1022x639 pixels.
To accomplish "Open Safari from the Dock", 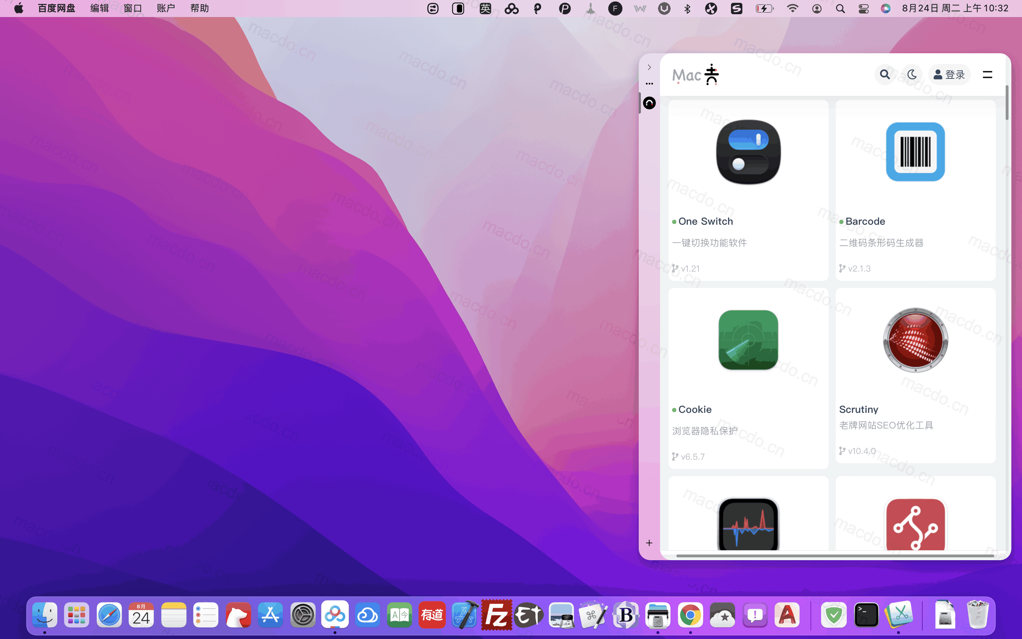I will (109, 615).
